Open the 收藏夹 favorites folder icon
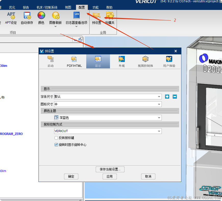222x201 pixels. tap(110, 18)
